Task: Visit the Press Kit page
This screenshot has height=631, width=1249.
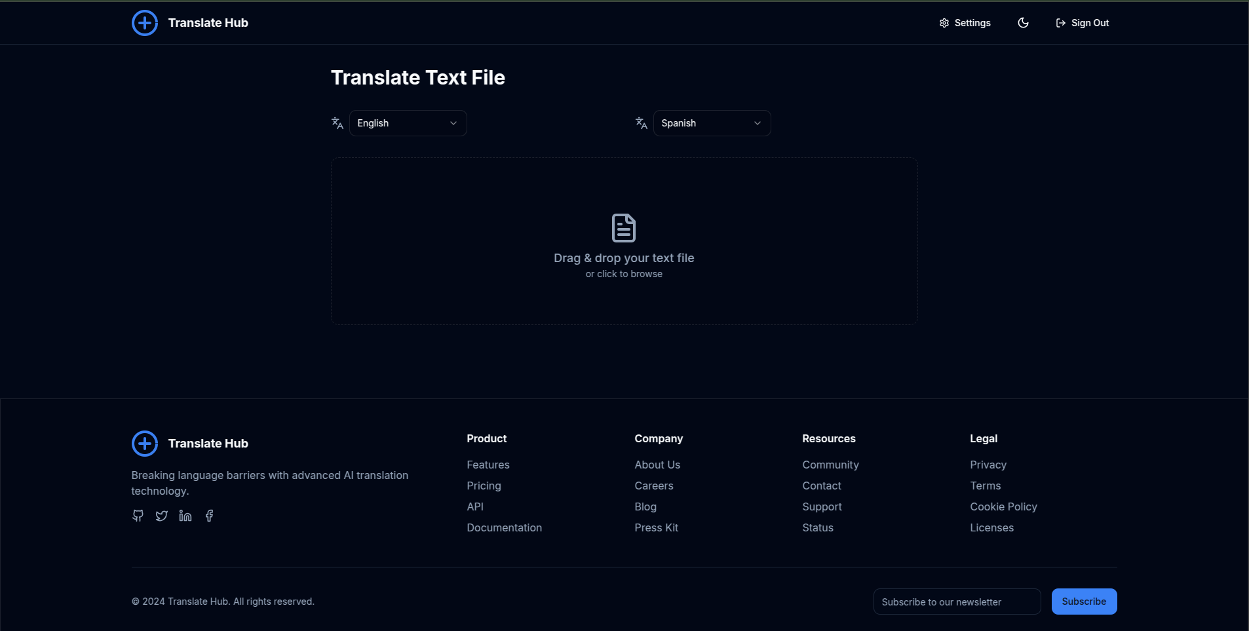Action: (x=656, y=527)
